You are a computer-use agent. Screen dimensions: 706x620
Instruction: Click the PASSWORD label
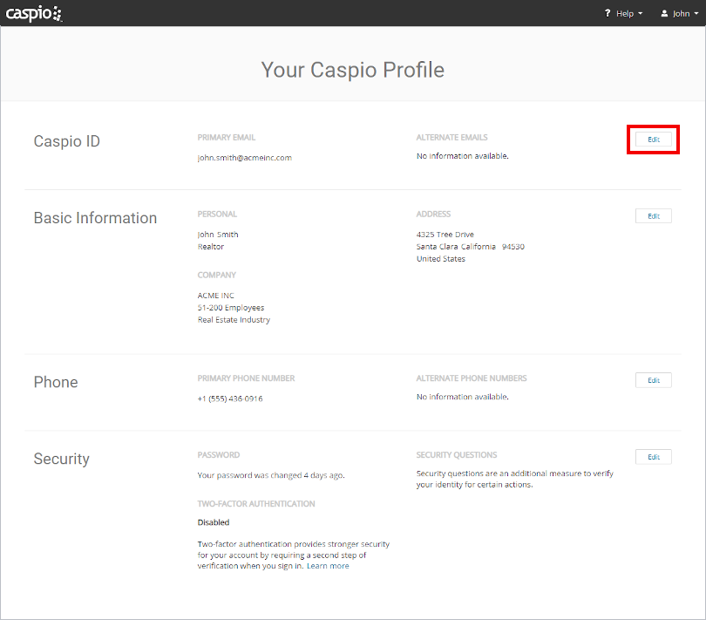pos(219,455)
